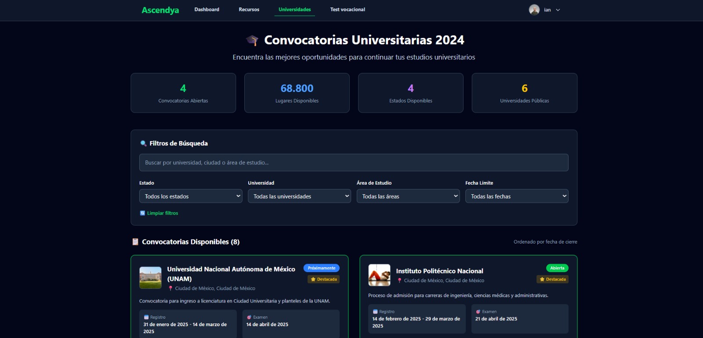Go to the Recursos section
The width and height of the screenshot is (703, 338).
(x=249, y=10)
